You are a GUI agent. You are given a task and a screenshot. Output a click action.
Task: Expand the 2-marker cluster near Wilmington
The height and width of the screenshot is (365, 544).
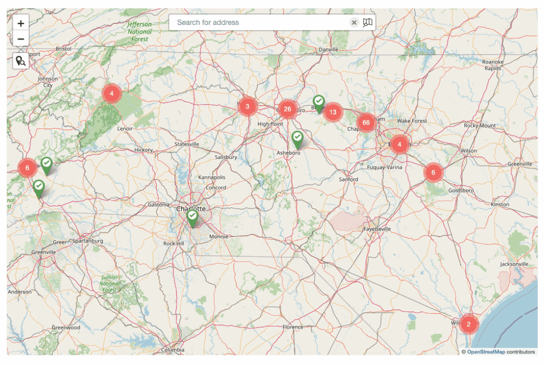(x=469, y=324)
